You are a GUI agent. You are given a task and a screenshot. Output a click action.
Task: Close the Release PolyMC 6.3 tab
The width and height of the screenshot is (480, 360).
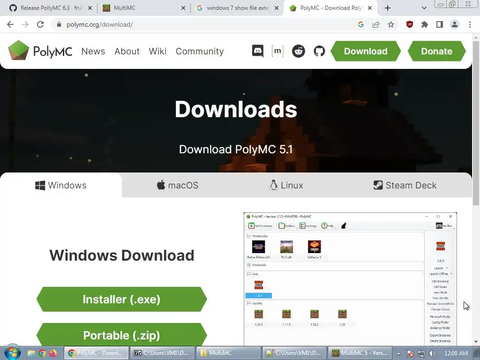[90, 8]
